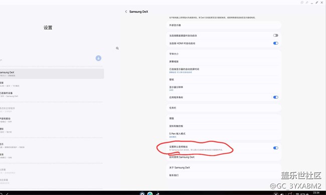326x195 pixels.
Task: Open 字体大小 setting
Action: pos(224,54)
